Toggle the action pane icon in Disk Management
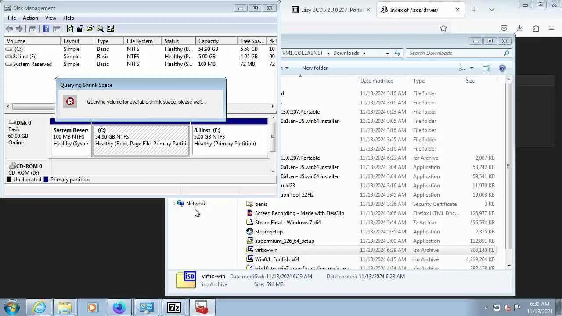Viewport: 562px width, 316px height. coord(56,29)
